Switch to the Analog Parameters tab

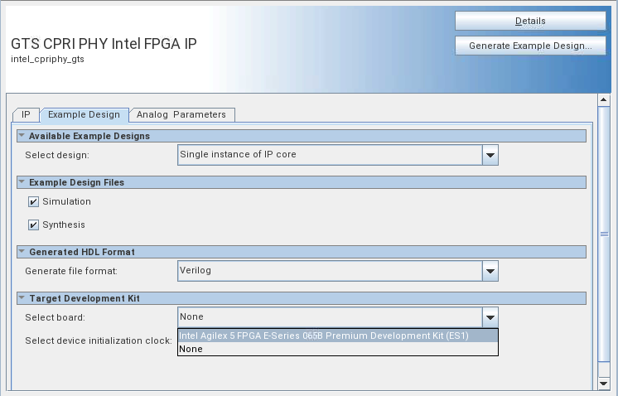183,114
